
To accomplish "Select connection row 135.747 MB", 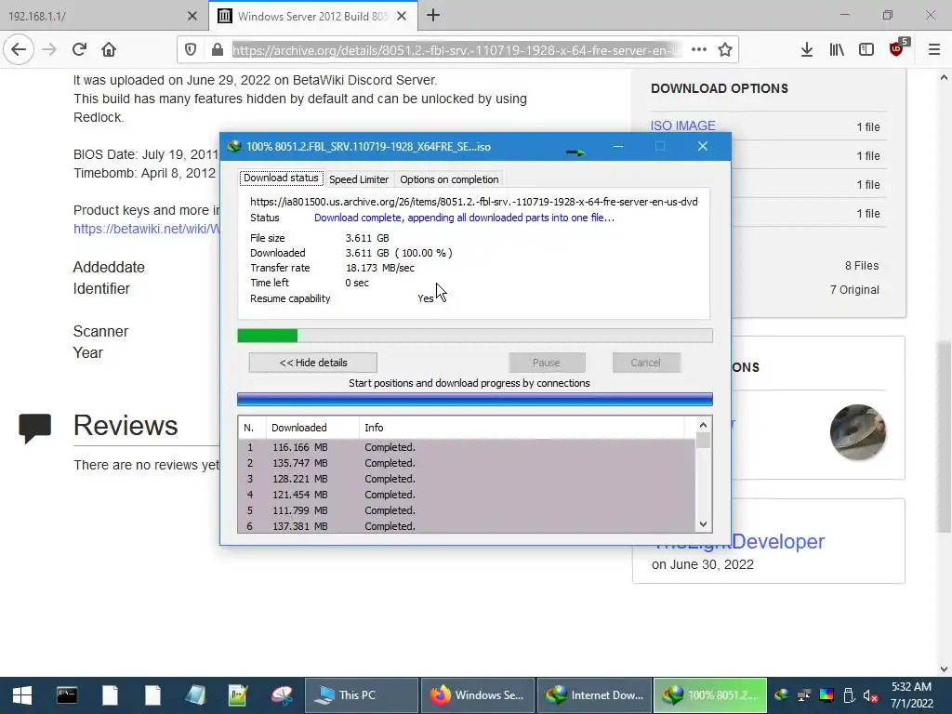I will click(467, 463).
